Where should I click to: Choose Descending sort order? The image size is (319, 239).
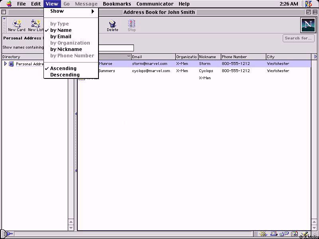click(x=65, y=75)
